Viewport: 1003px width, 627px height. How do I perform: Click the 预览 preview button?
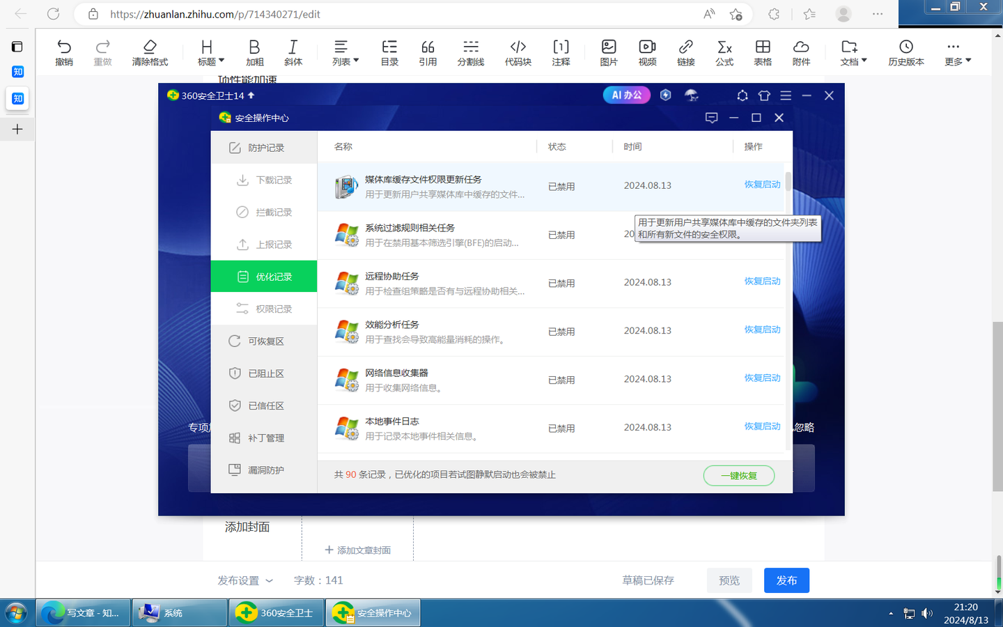(729, 580)
